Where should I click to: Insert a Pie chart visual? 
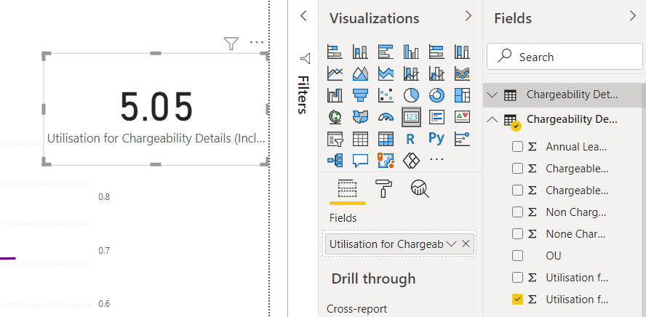(x=411, y=95)
